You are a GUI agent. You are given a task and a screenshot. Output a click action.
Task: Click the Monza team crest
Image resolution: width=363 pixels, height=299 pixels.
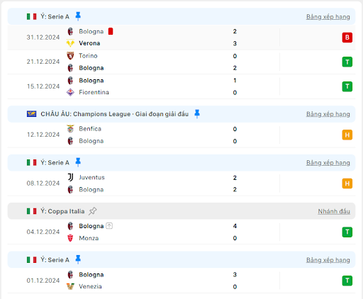coord(70,238)
